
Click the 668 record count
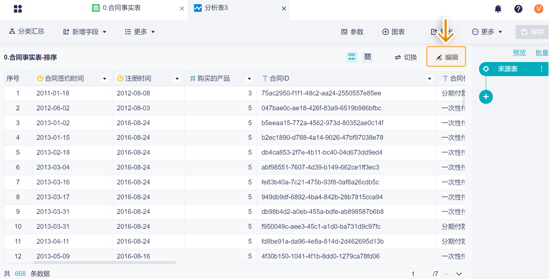click(20, 274)
